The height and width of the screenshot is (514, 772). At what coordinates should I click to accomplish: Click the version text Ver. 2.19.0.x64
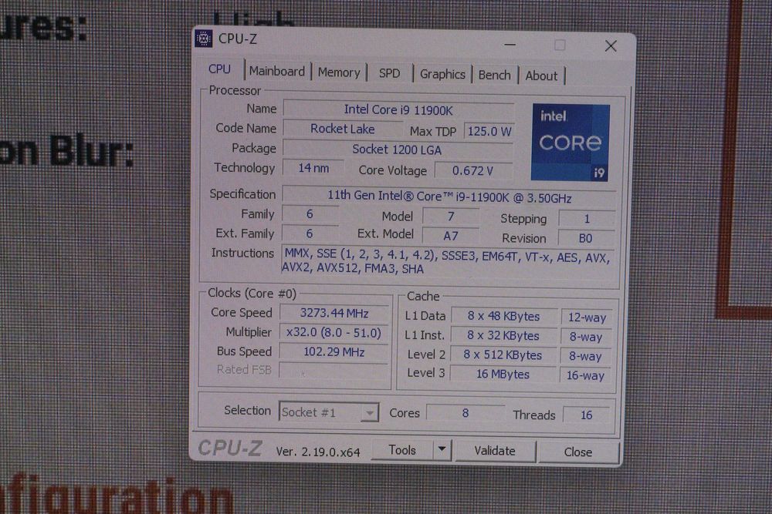318,452
